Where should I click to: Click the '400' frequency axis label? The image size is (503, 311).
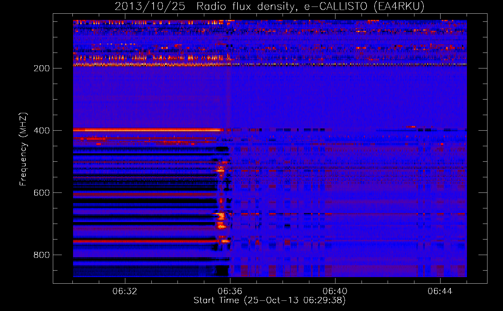[41, 131]
